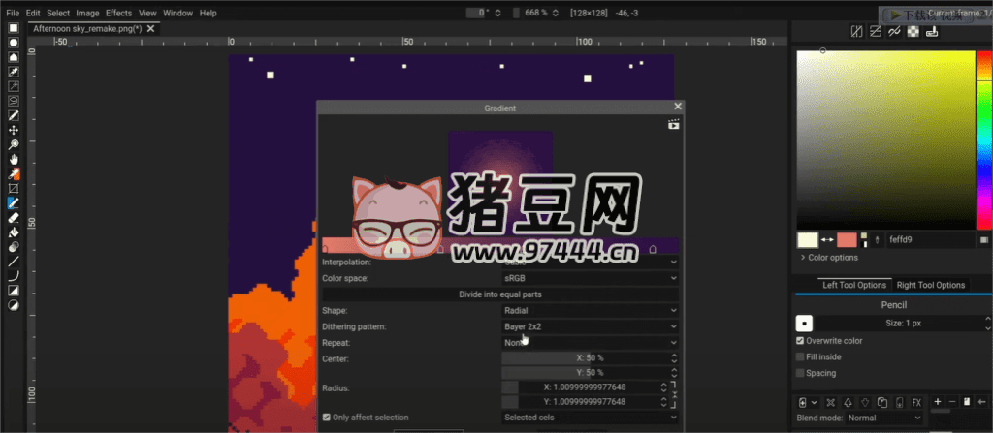Select the Rectangle shape tool

pyautogui.click(x=14, y=291)
